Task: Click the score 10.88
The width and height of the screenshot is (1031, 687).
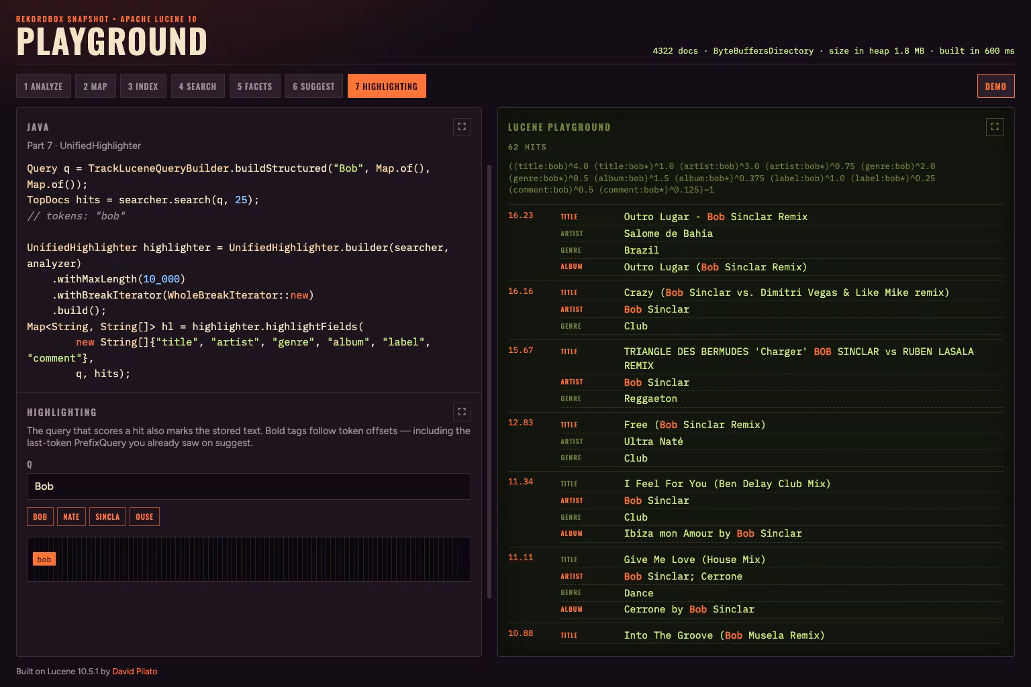Action: coord(521,633)
